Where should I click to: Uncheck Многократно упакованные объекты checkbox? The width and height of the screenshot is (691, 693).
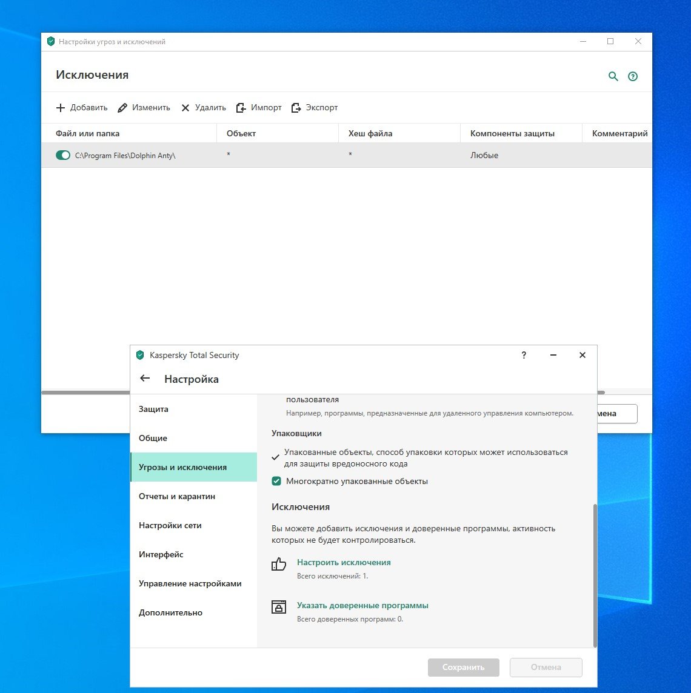[276, 481]
